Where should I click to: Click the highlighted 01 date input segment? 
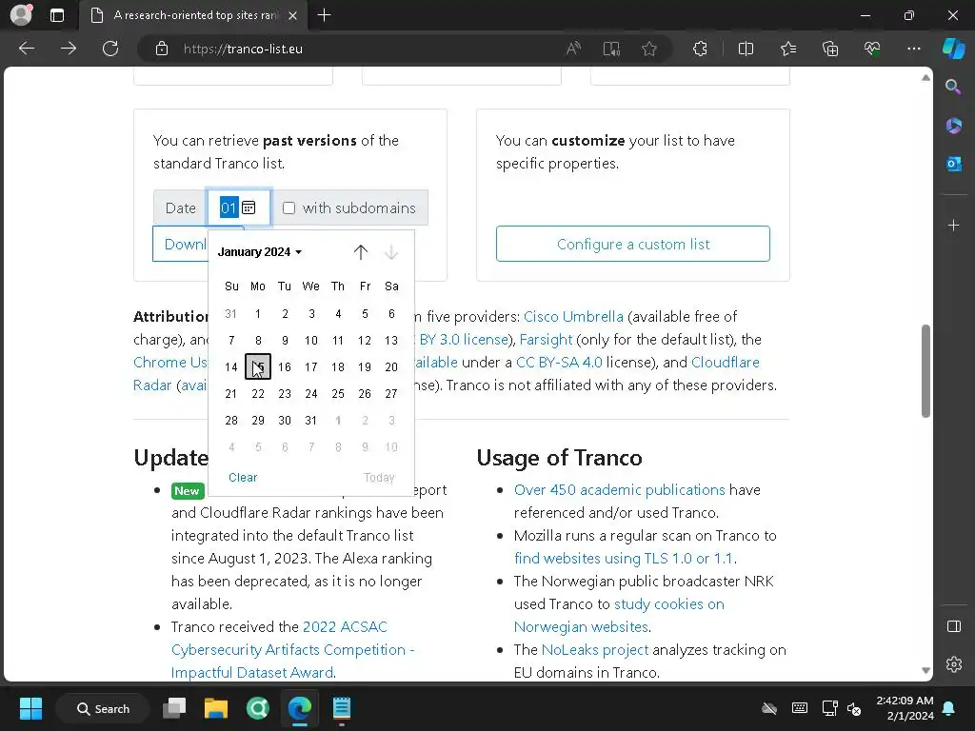[229, 207]
